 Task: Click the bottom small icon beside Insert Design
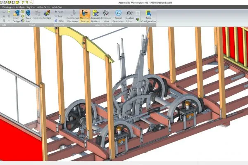click(23, 21)
